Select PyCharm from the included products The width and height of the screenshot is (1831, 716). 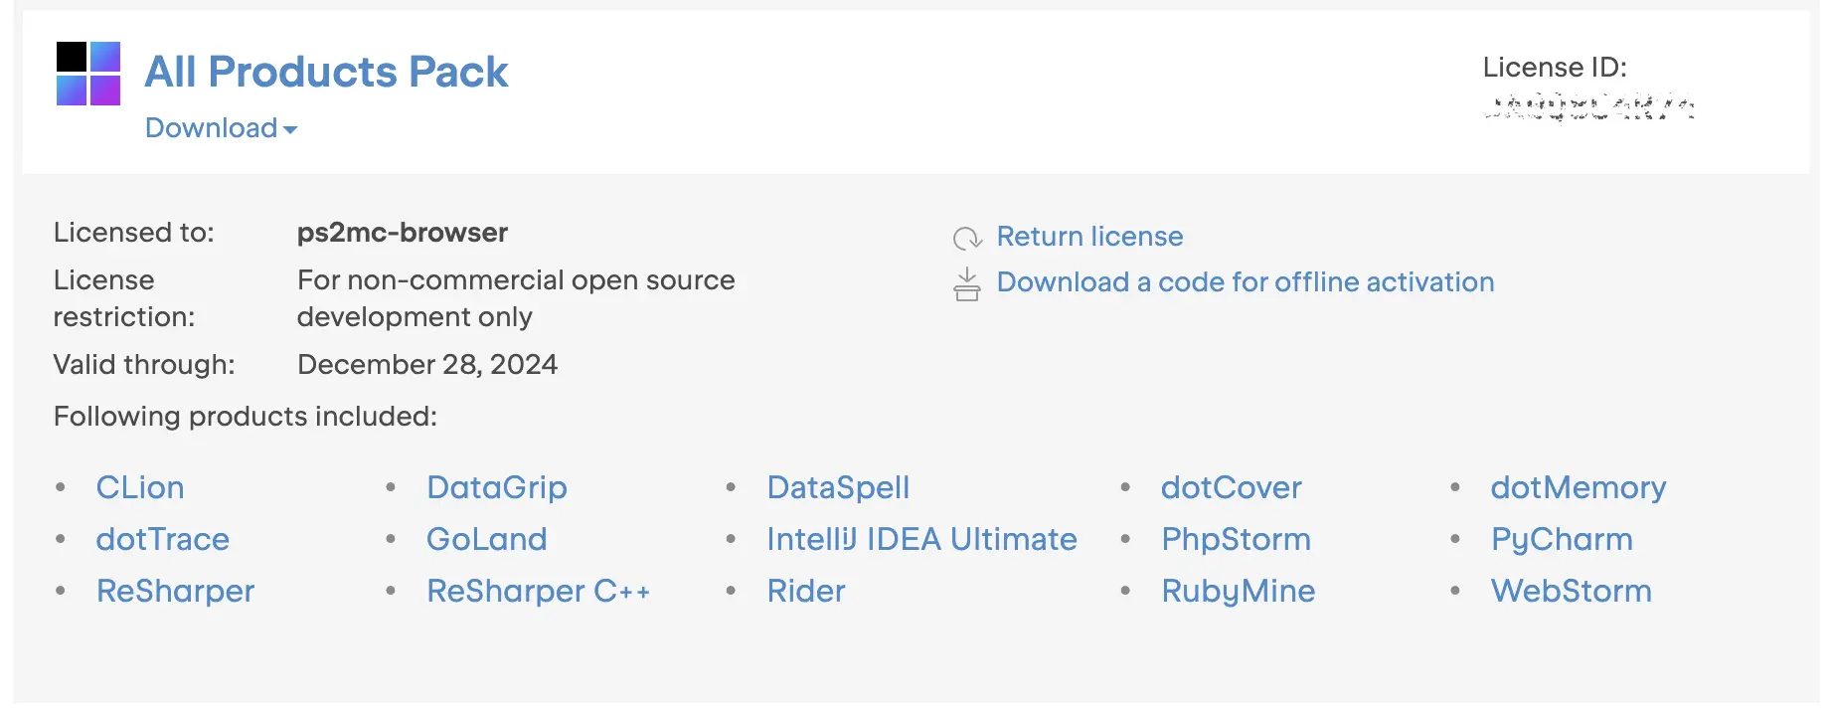pyautogui.click(x=1561, y=539)
